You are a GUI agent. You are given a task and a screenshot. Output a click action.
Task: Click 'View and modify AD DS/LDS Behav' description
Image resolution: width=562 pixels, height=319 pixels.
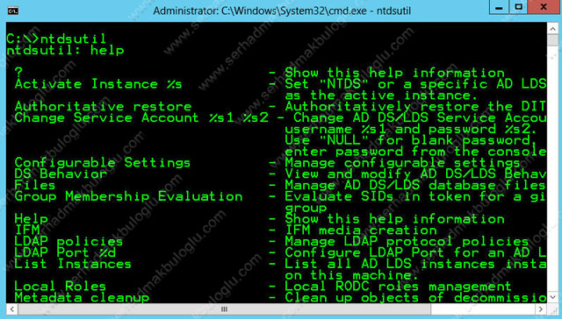coord(415,174)
